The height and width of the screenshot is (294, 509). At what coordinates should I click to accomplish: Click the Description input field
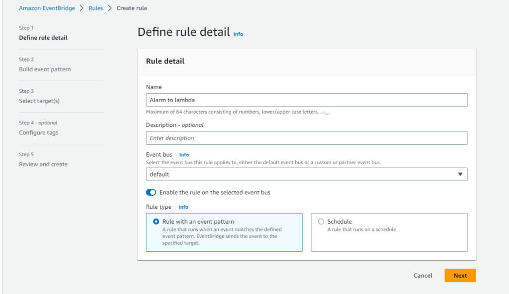point(306,138)
